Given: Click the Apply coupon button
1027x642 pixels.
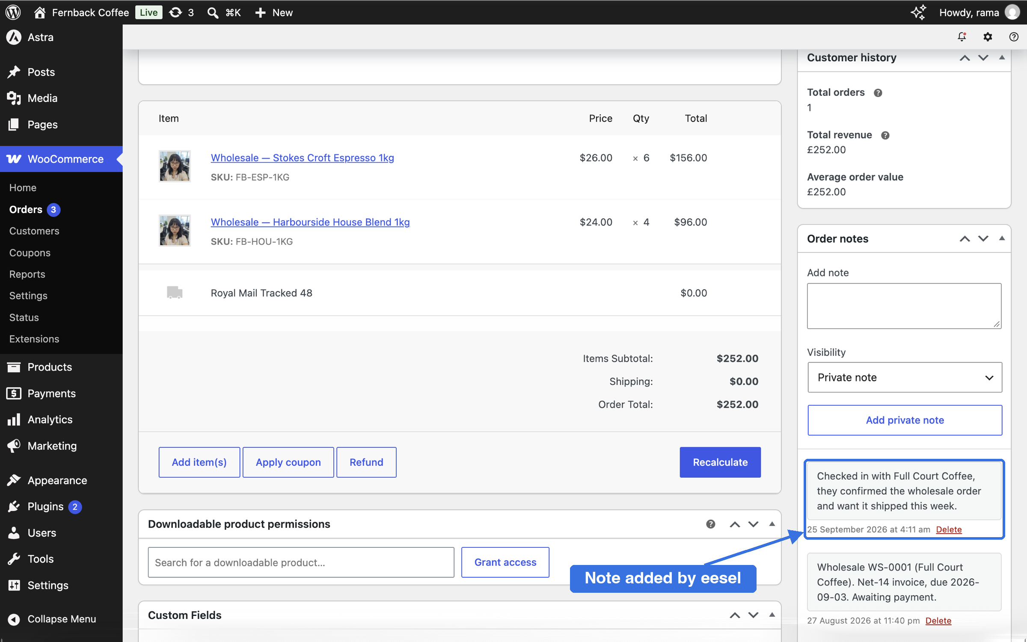Looking at the screenshot, I should pyautogui.click(x=288, y=462).
